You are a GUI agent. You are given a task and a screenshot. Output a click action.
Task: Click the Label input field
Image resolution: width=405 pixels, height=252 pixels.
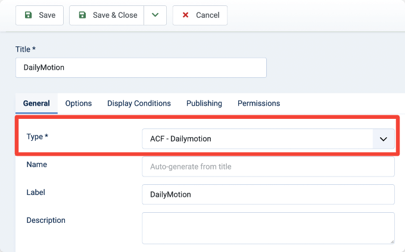[268, 194]
